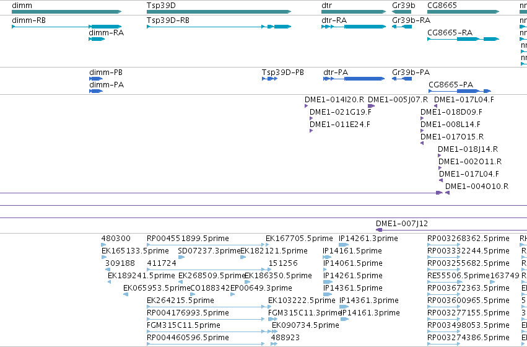Select EST EK182121.5prime
Image resolution: width=527 pixels, height=347 pixels.
[274, 251]
